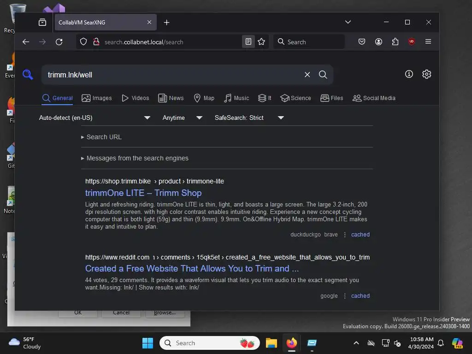Open the Windows Start menu
The height and width of the screenshot is (354, 472).
pos(147,343)
